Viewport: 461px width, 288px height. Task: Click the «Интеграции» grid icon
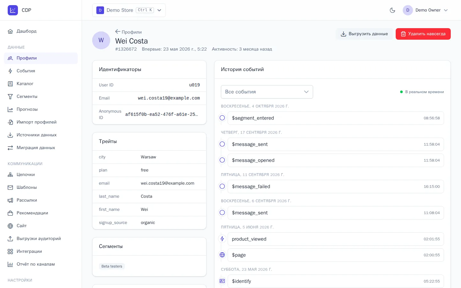tap(10, 252)
